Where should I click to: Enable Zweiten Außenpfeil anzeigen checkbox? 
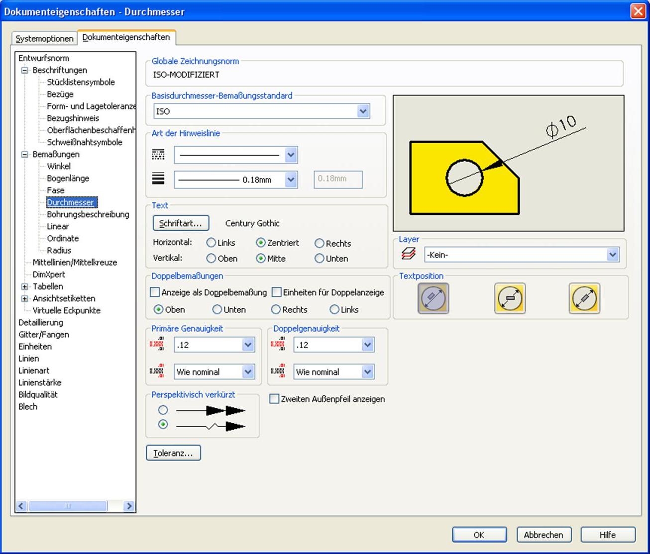point(274,398)
